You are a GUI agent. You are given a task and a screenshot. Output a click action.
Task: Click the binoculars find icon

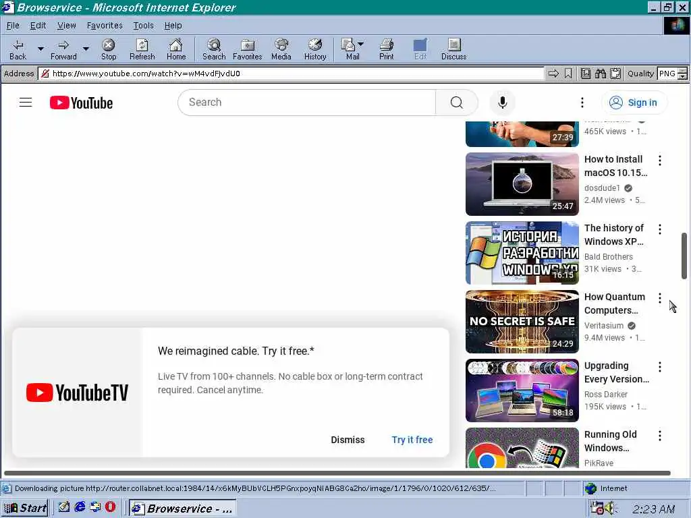coord(600,74)
